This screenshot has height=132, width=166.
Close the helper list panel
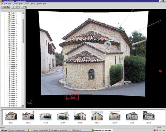click(x=23, y=10)
